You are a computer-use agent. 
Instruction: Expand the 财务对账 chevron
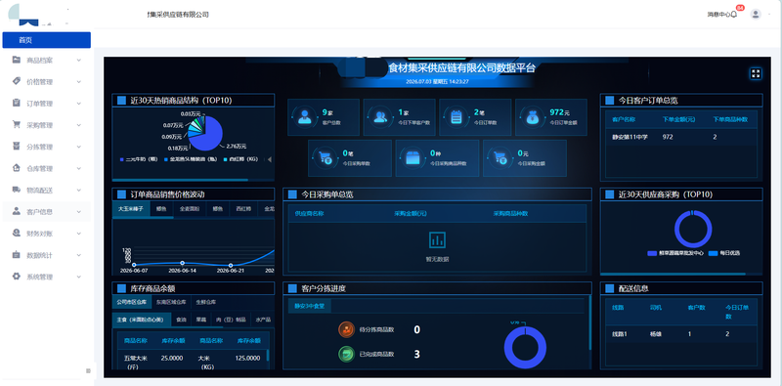coord(79,234)
